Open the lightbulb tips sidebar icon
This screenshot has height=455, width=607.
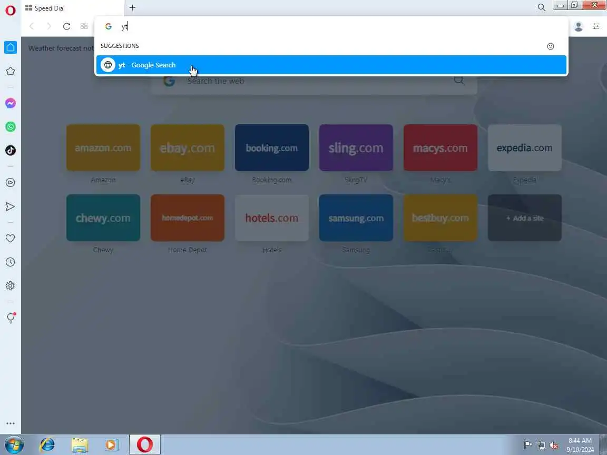point(11,318)
